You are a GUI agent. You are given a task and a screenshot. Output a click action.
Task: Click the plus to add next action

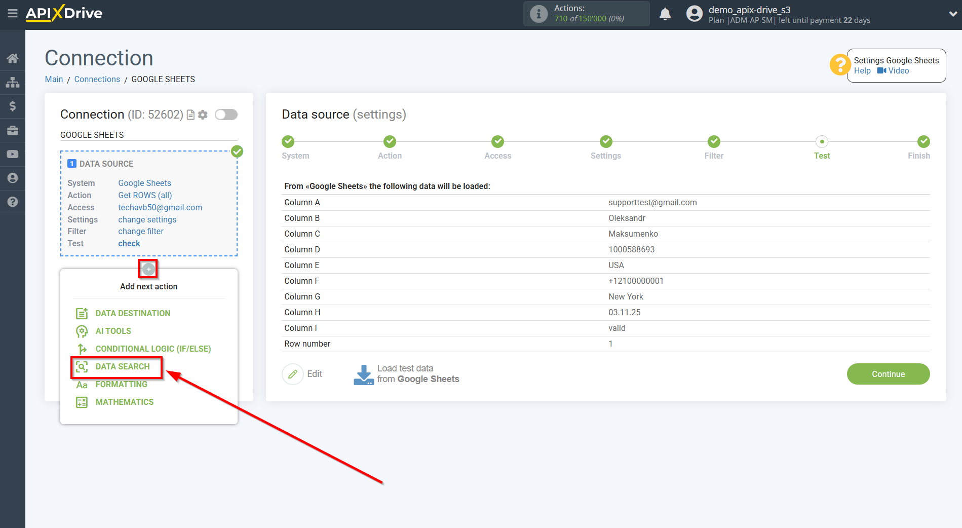click(148, 269)
